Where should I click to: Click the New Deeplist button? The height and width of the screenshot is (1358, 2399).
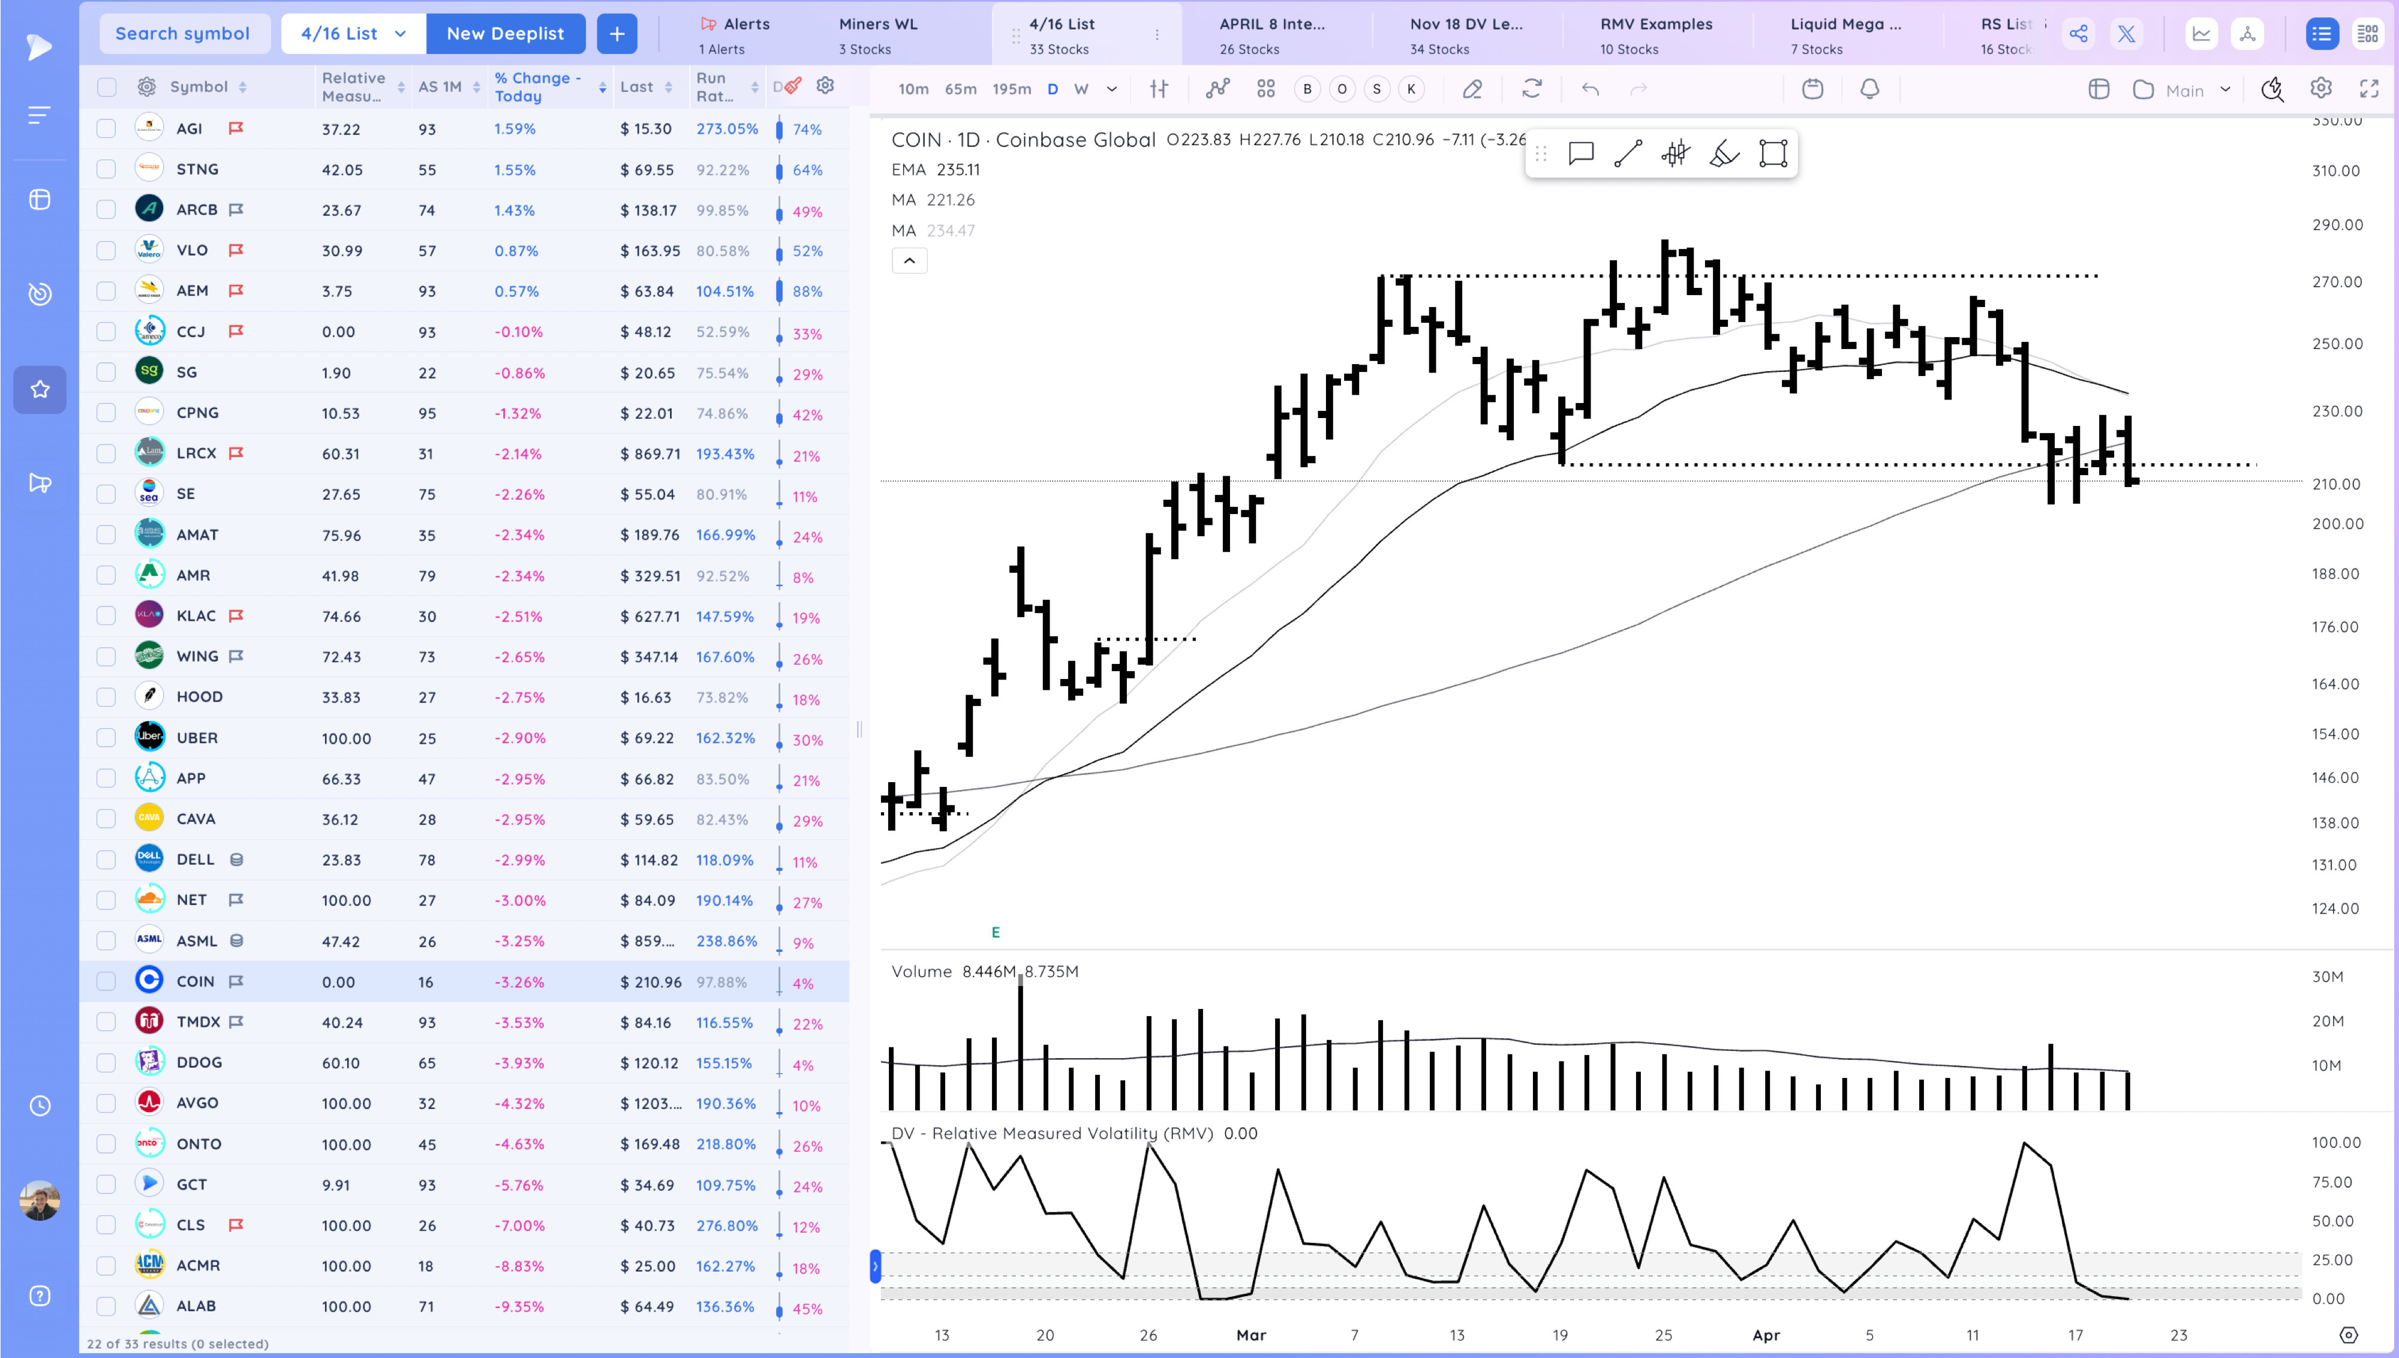pos(506,34)
